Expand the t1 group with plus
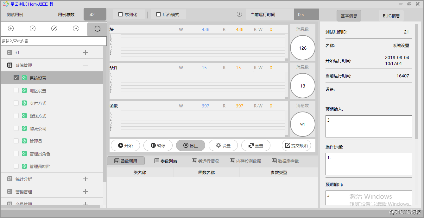Viewport: 424px width, 218px height. 85,52
